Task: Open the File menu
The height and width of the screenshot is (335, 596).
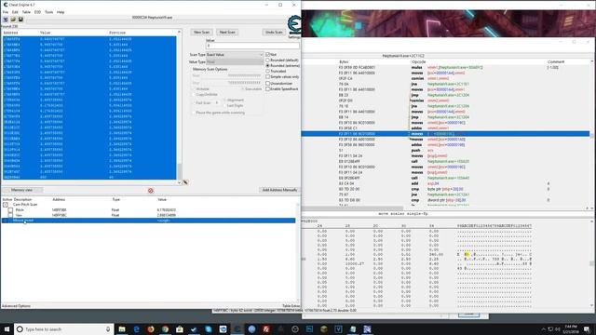Action: pos(6,12)
